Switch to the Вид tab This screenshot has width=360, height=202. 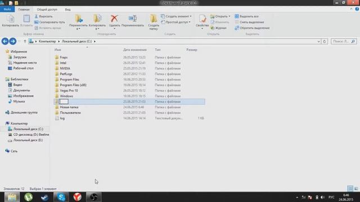click(67, 10)
